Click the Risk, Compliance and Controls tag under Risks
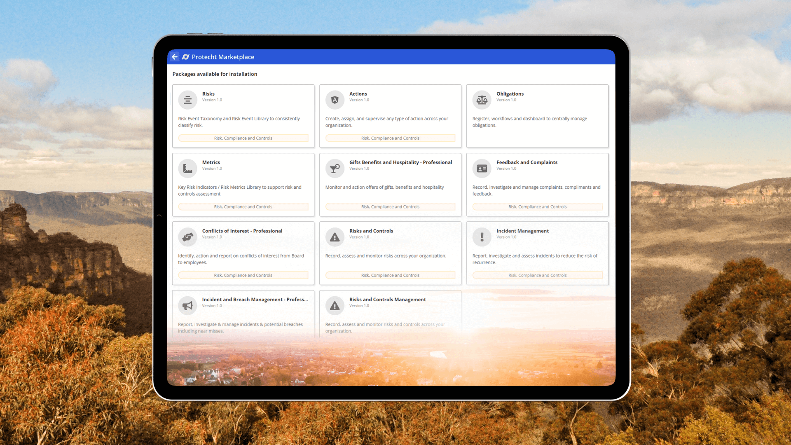791x445 pixels. coord(243,138)
